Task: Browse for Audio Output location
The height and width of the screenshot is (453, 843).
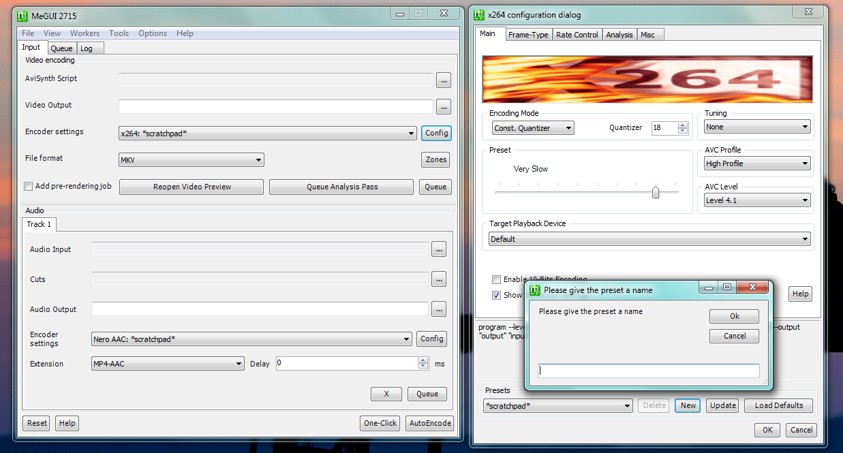Action: point(439,309)
